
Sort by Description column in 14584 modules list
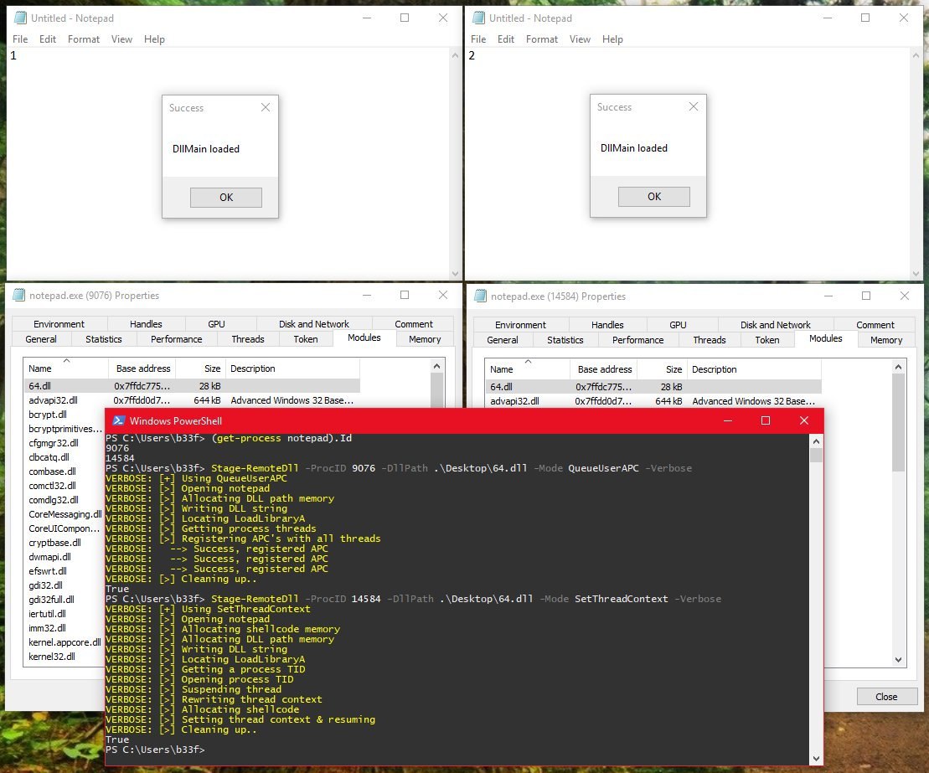[x=754, y=369]
